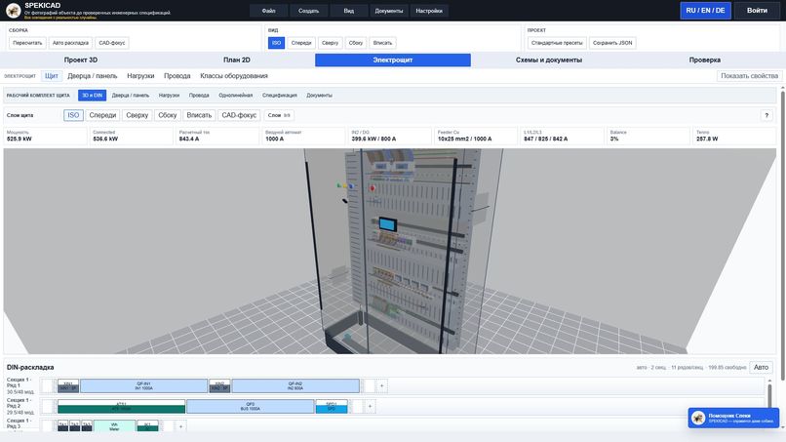
Task: Click the SPEKICAD bee logo icon
Action: (13, 10)
